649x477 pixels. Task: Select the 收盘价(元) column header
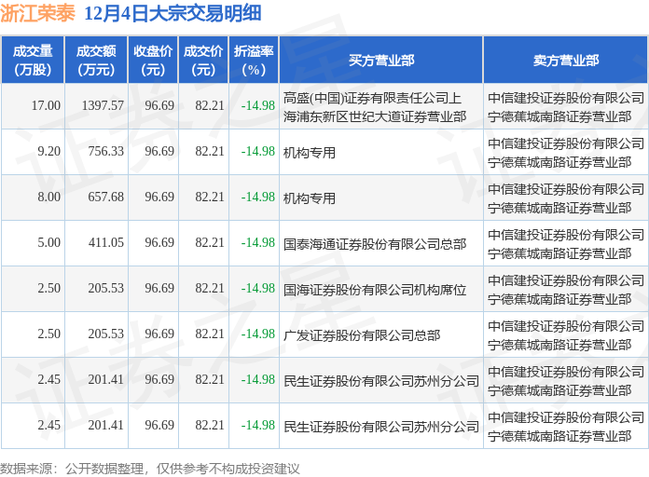tap(153, 60)
